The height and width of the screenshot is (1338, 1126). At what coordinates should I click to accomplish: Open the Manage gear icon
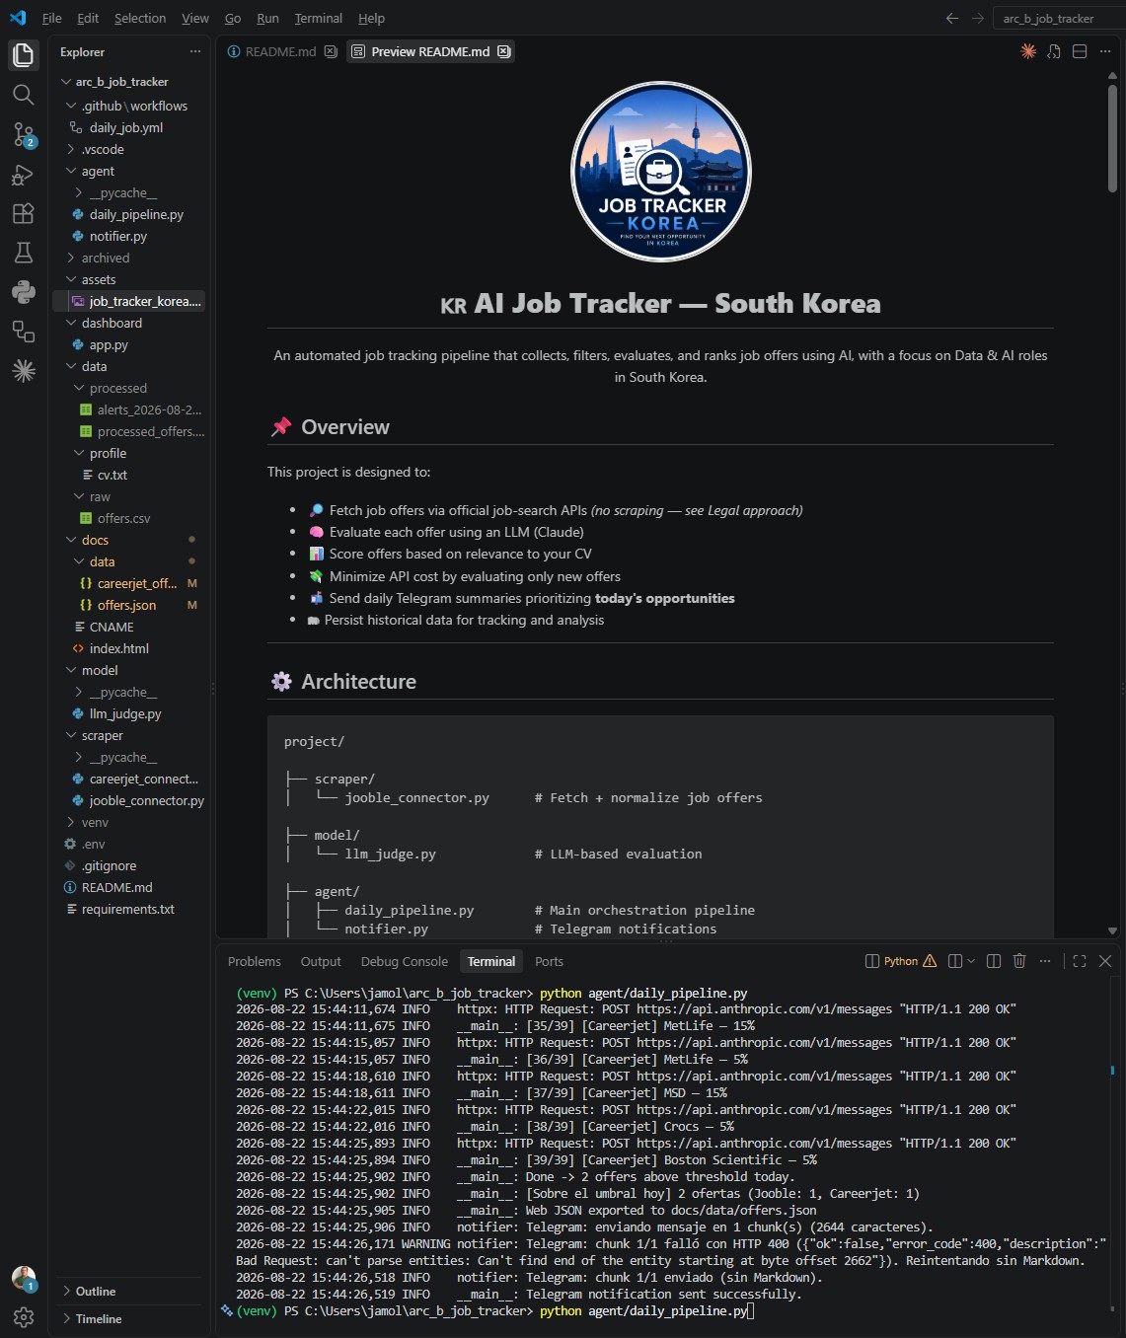point(24,1317)
